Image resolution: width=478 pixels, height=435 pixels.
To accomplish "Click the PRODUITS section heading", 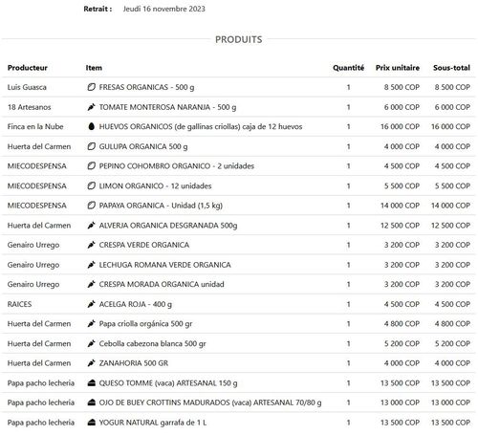I will click(239, 39).
